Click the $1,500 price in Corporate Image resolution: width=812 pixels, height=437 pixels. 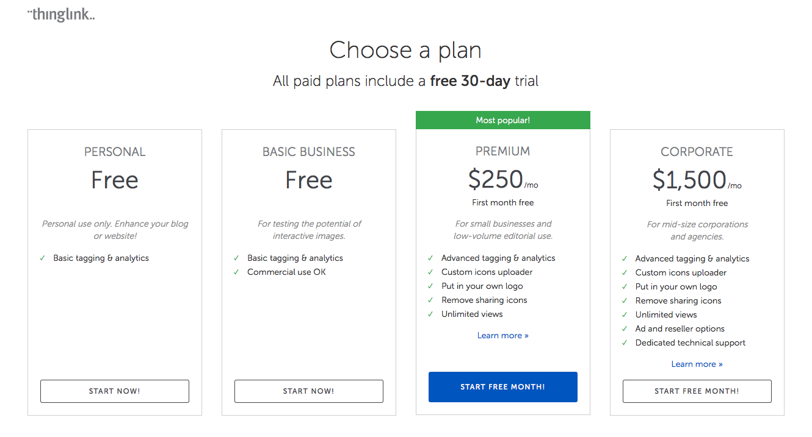click(689, 180)
